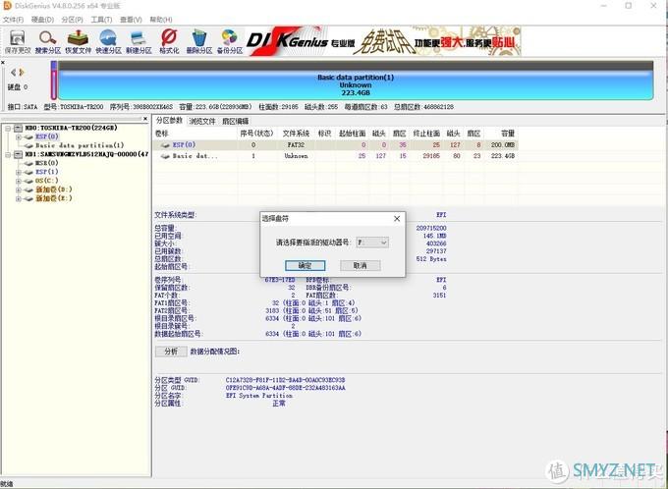Expand the ESP(1) node under HD1
The width and height of the screenshot is (668, 489).
click(19, 172)
